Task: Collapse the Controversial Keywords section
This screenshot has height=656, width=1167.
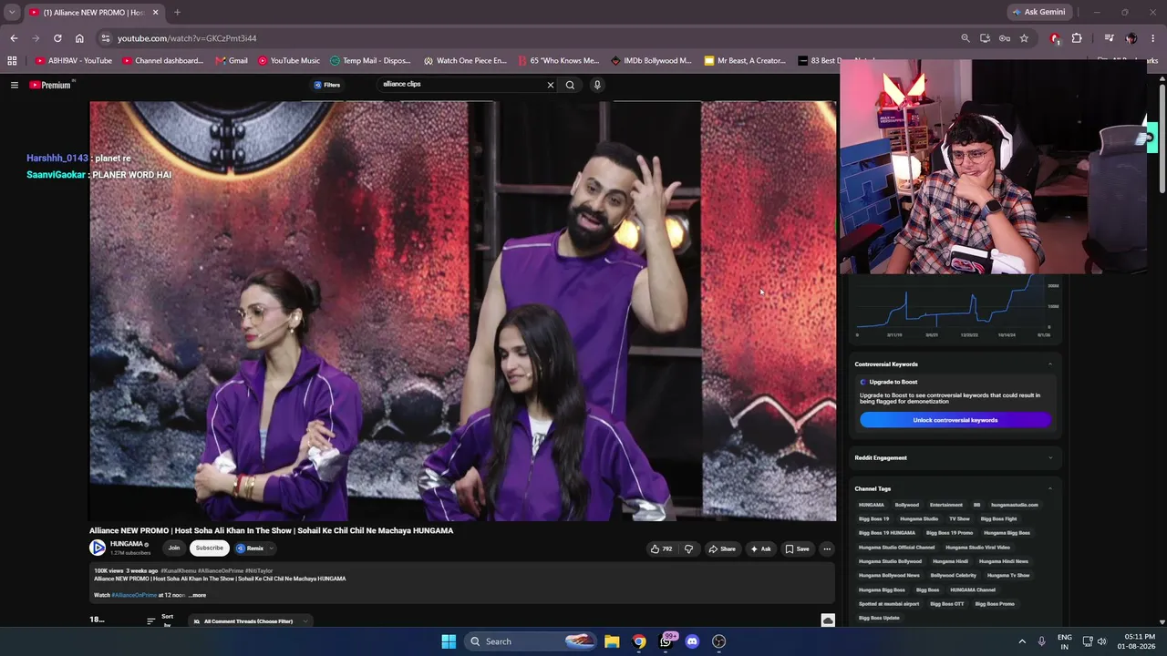Action: 1049,364
